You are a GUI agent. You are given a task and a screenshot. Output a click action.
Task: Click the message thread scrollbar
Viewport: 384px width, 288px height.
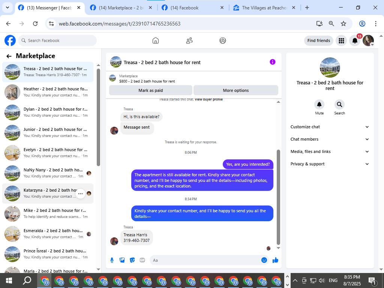pyautogui.click(x=278, y=197)
